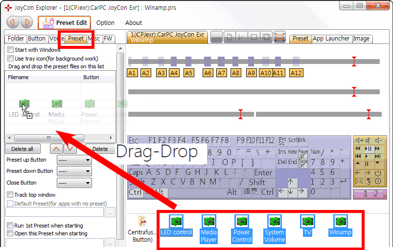
Task: Click the preset list horizontal scrollbar thumb
Action: click(x=49, y=138)
